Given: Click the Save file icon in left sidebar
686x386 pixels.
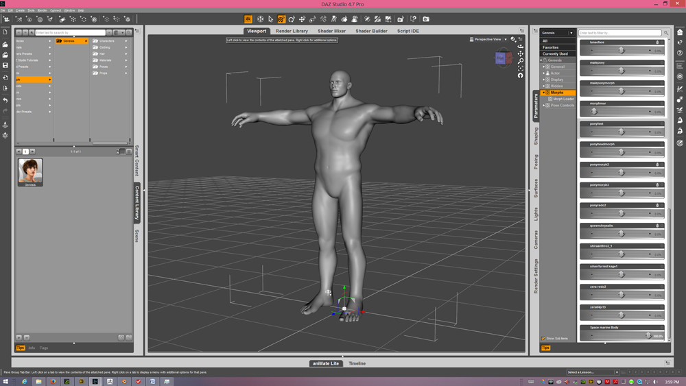Looking at the screenshot, I should (x=5, y=66).
